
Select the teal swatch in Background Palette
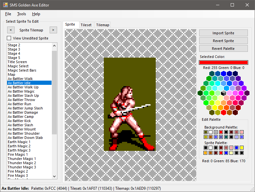point(226,137)
